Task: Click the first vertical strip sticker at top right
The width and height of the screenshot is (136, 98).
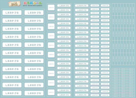Action: tap(113, 10)
